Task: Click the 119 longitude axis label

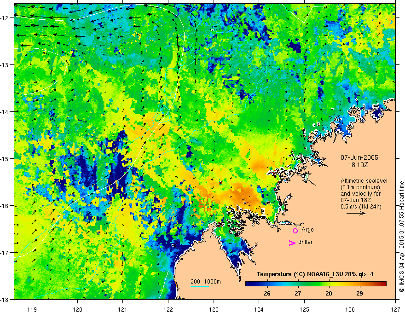Action: pos(32,309)
